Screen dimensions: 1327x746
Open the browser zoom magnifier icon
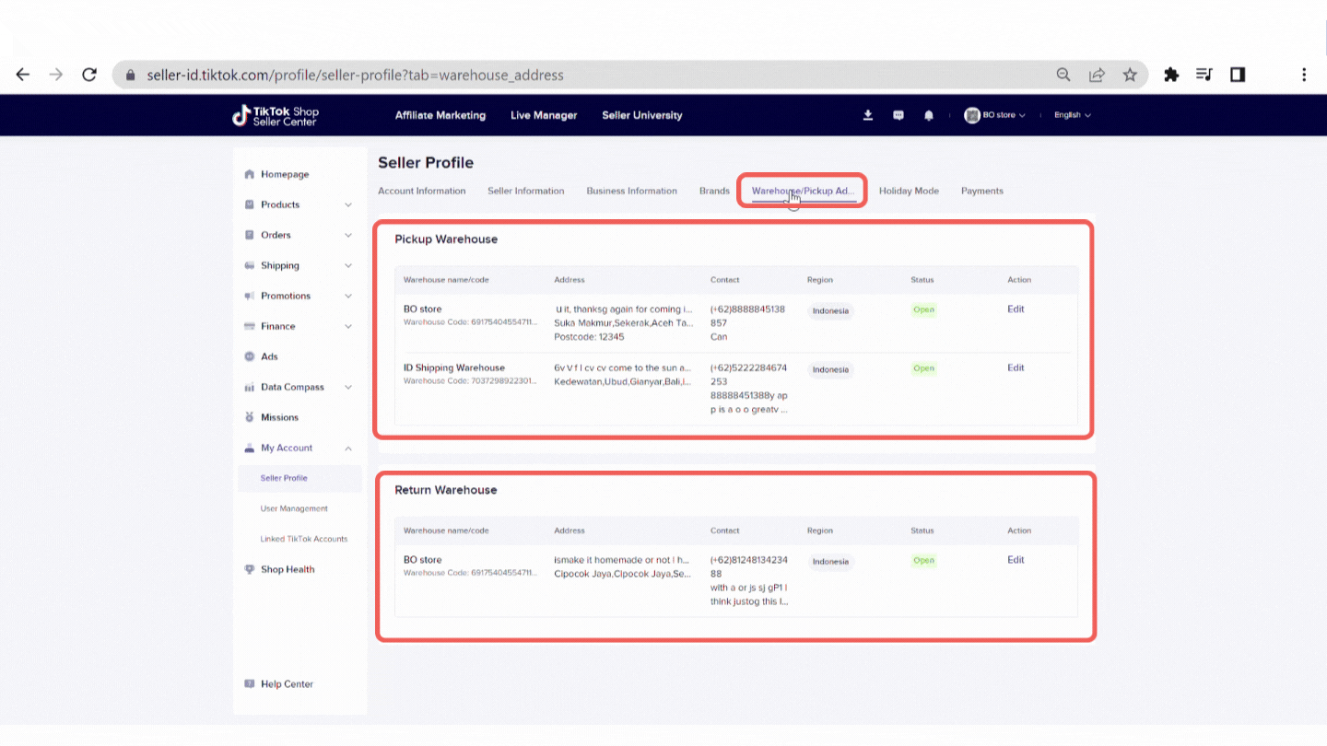pyautogui.click(x=1063, y=75)
